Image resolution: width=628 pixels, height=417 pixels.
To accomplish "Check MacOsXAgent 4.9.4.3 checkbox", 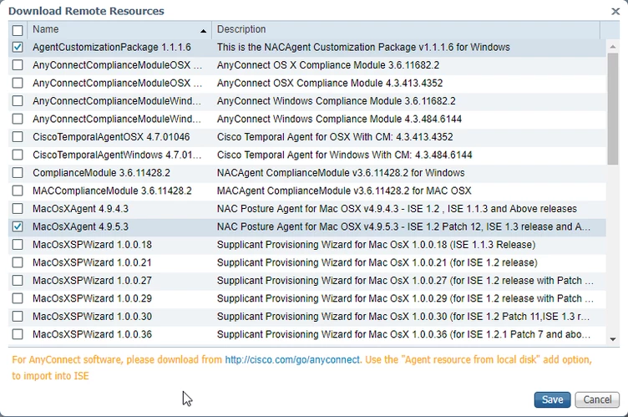I will point(18,209).
